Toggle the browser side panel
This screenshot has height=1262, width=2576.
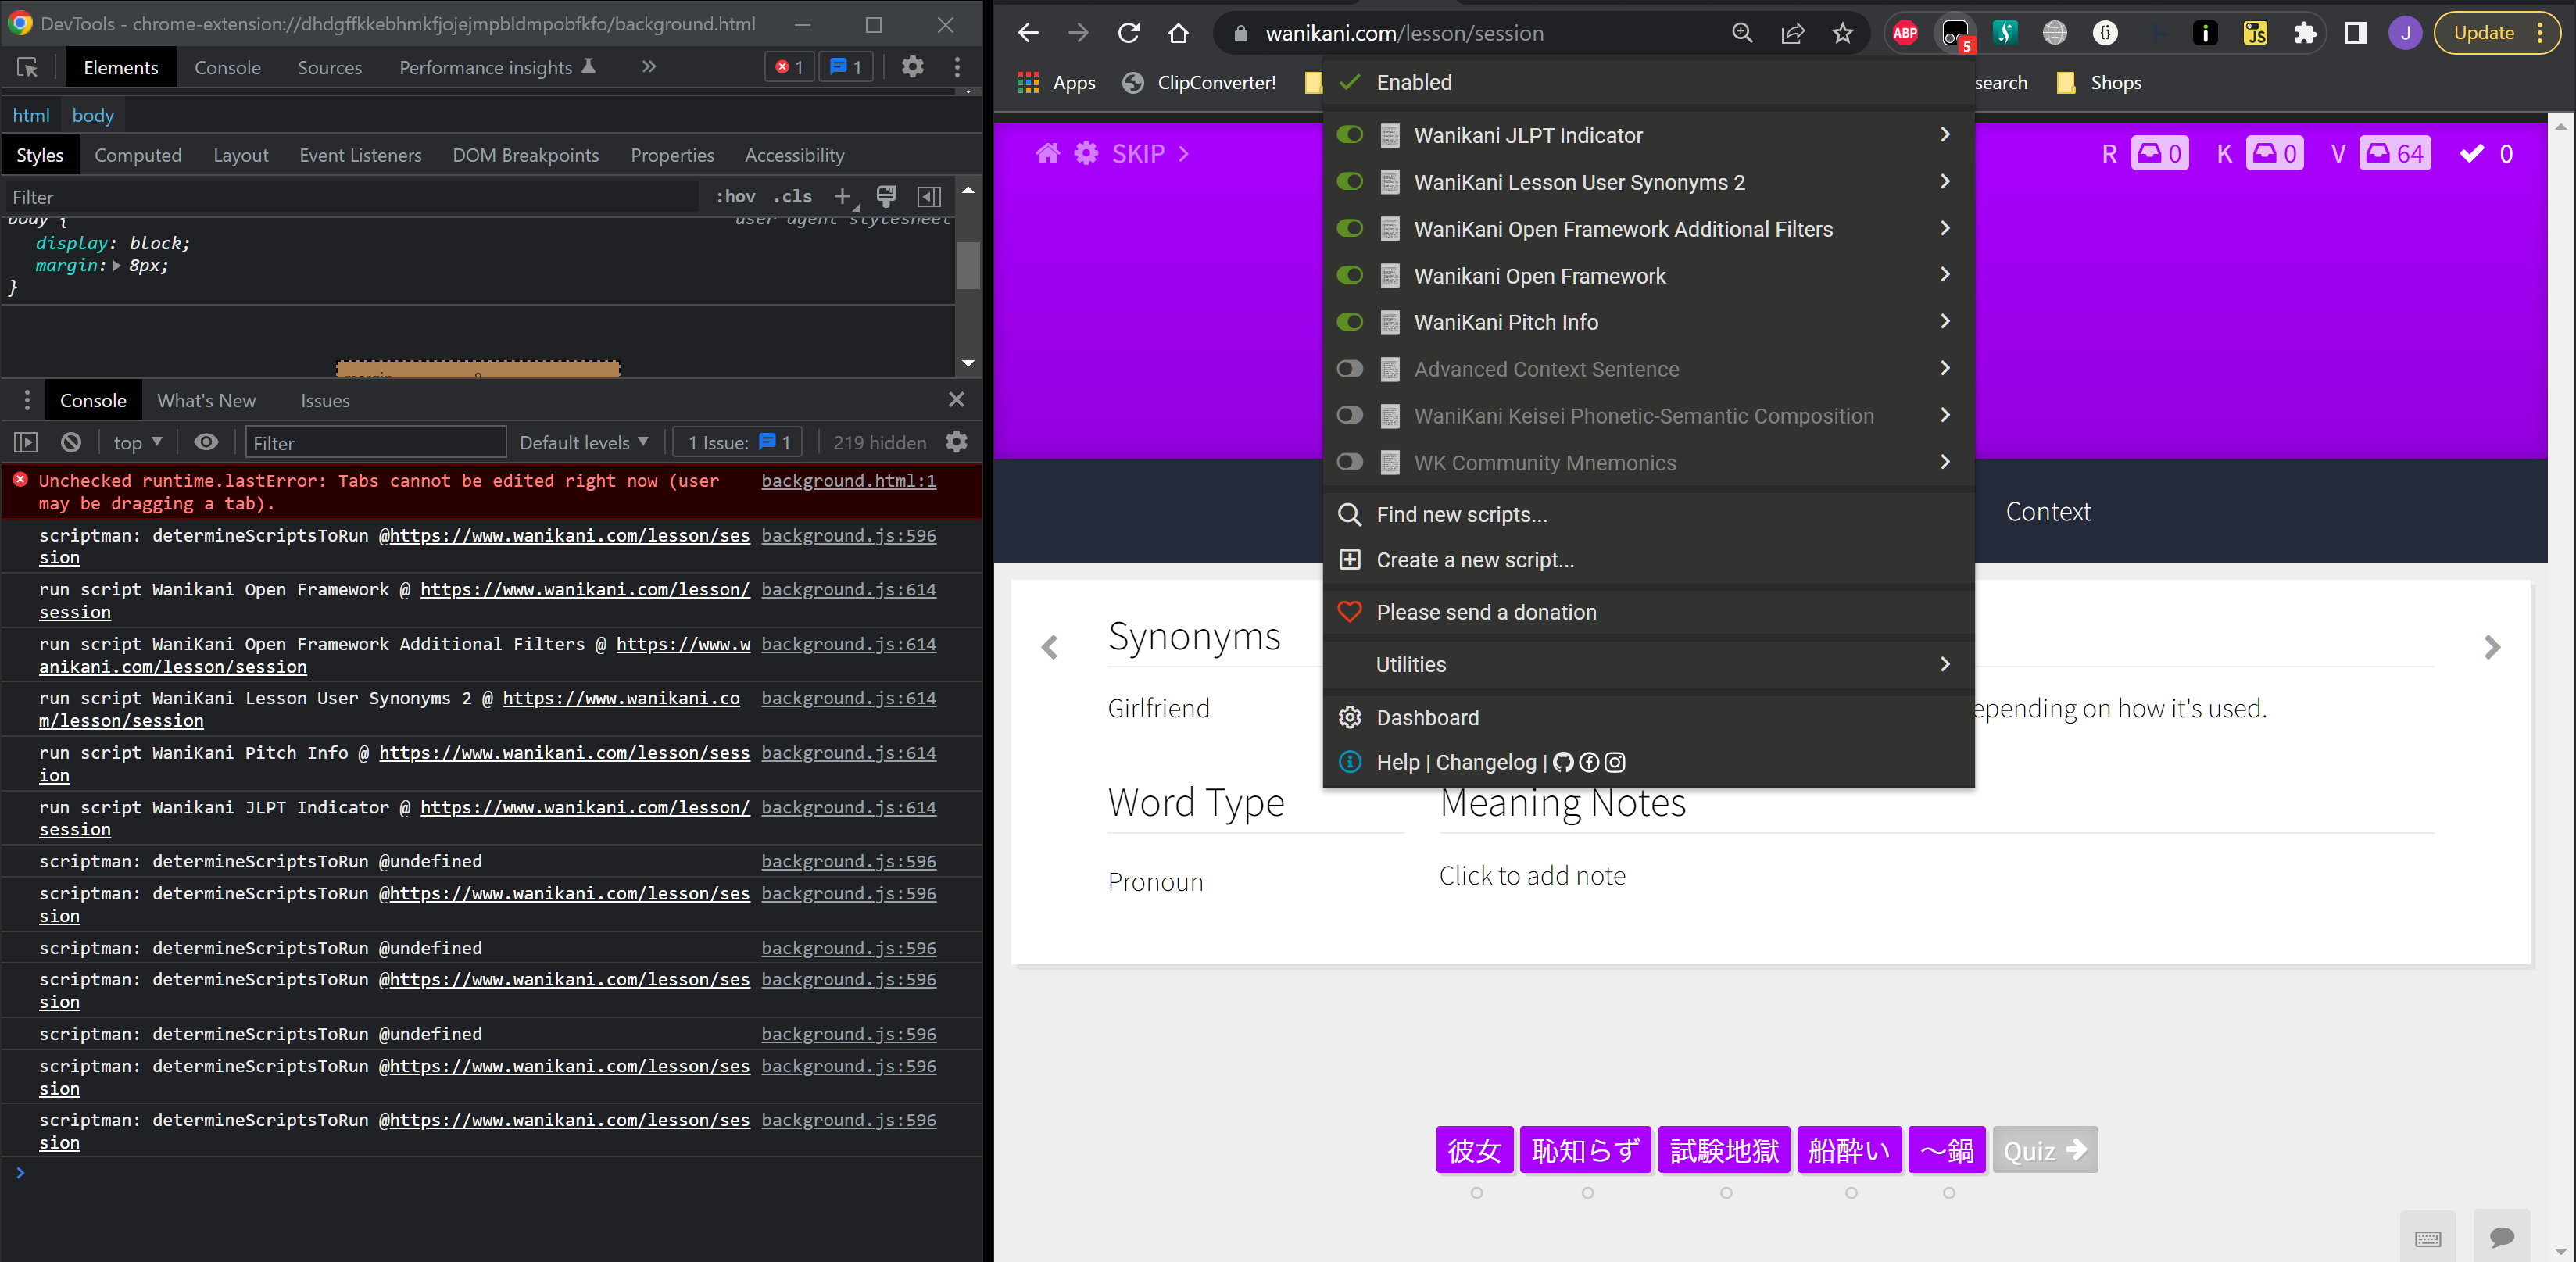(2355, 33)
